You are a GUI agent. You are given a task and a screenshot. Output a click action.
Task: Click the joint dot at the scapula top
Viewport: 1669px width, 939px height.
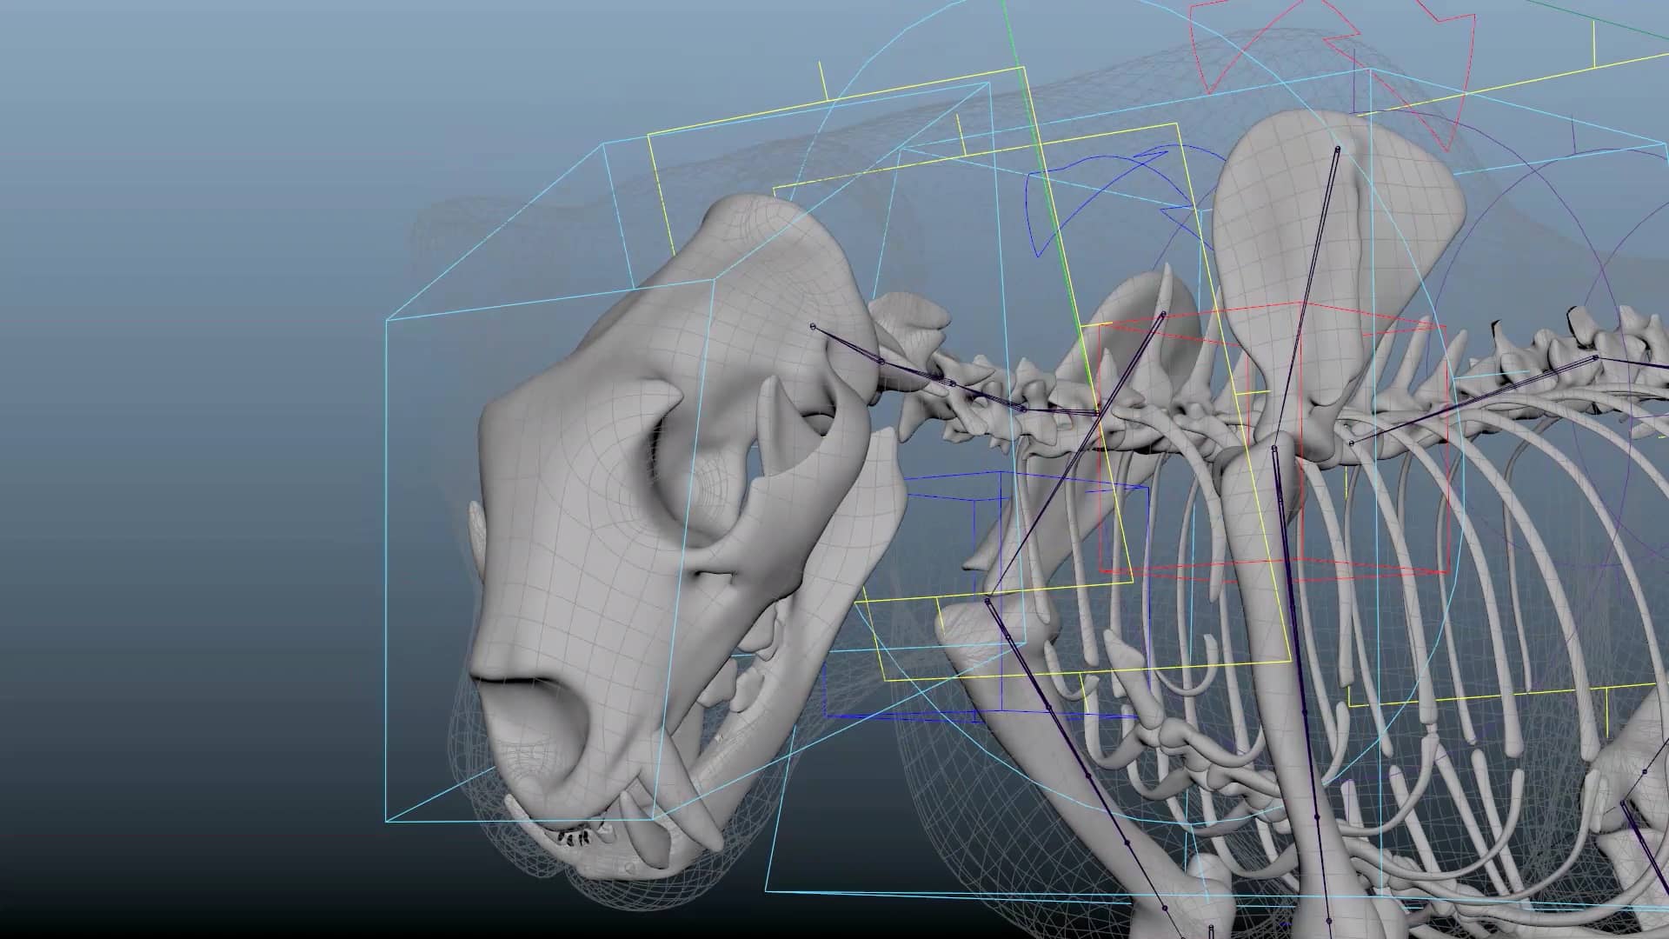pyautogui.click(x=1339, y=148)
